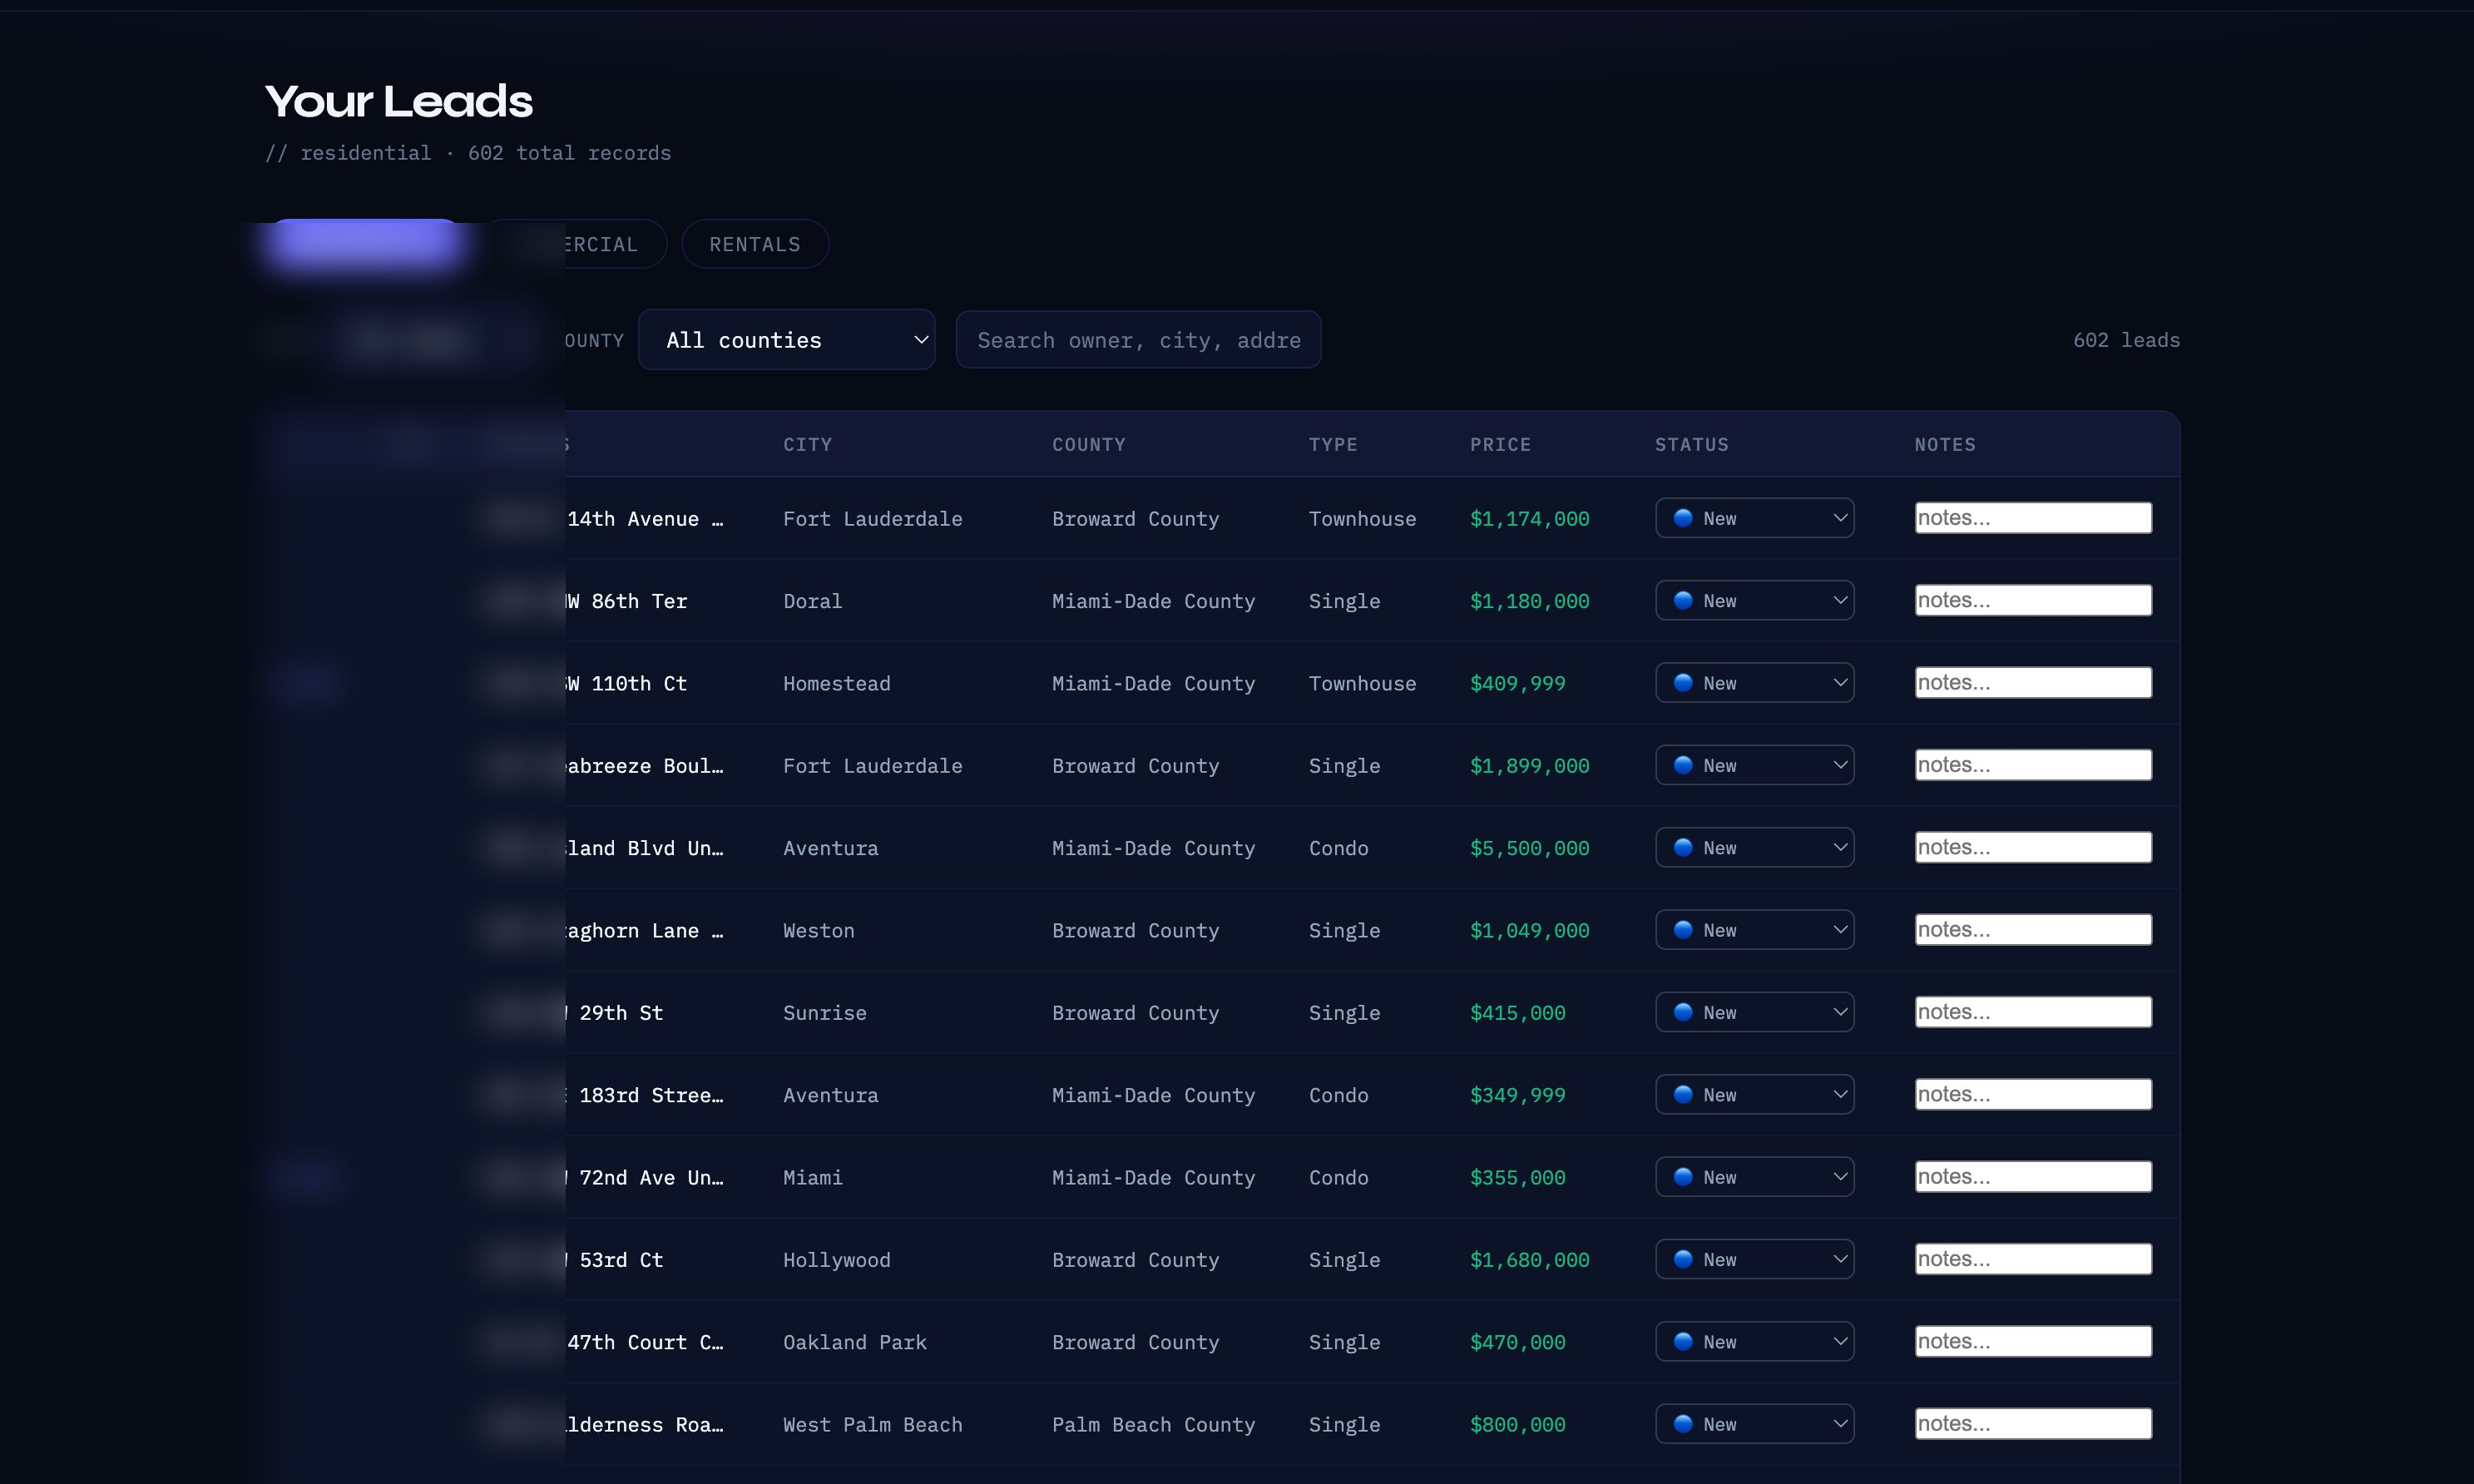The width and height of the screenshot is (2474, 1484).
Task: Click the CITY column header
Action: coord(807,444)
